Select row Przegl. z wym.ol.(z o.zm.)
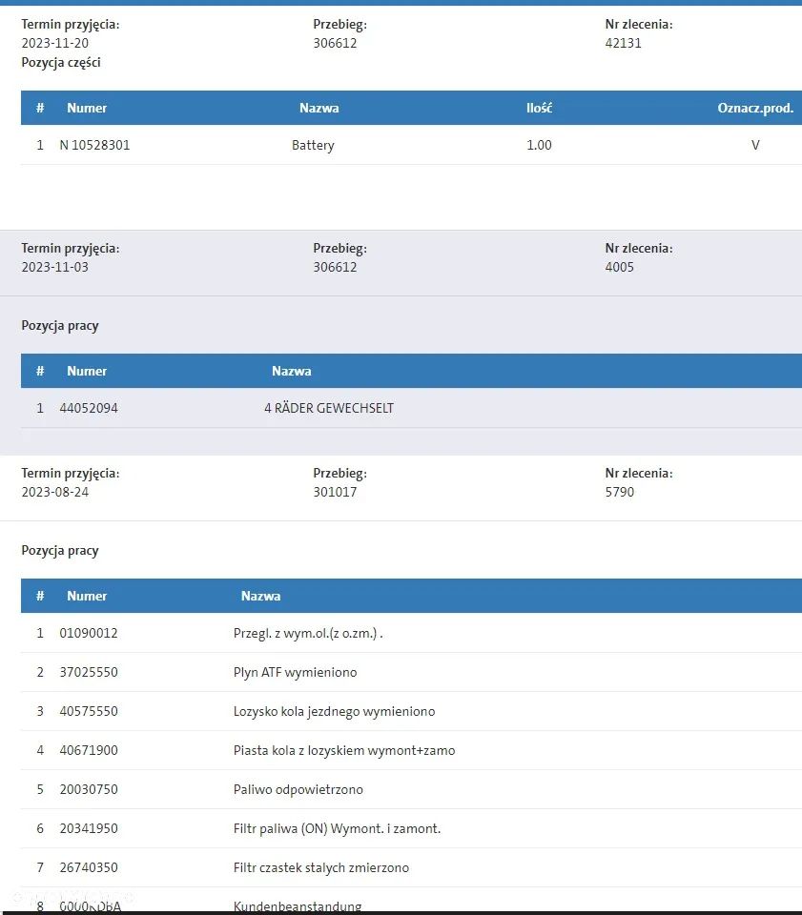The image size is (802, 915). [x=411, y=633]
